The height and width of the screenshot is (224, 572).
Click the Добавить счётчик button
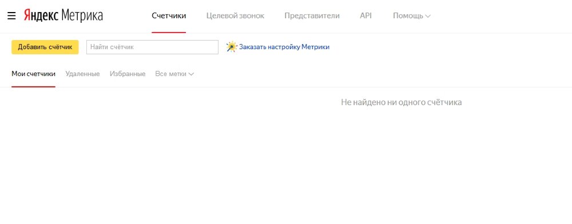(x=45, y=47)
